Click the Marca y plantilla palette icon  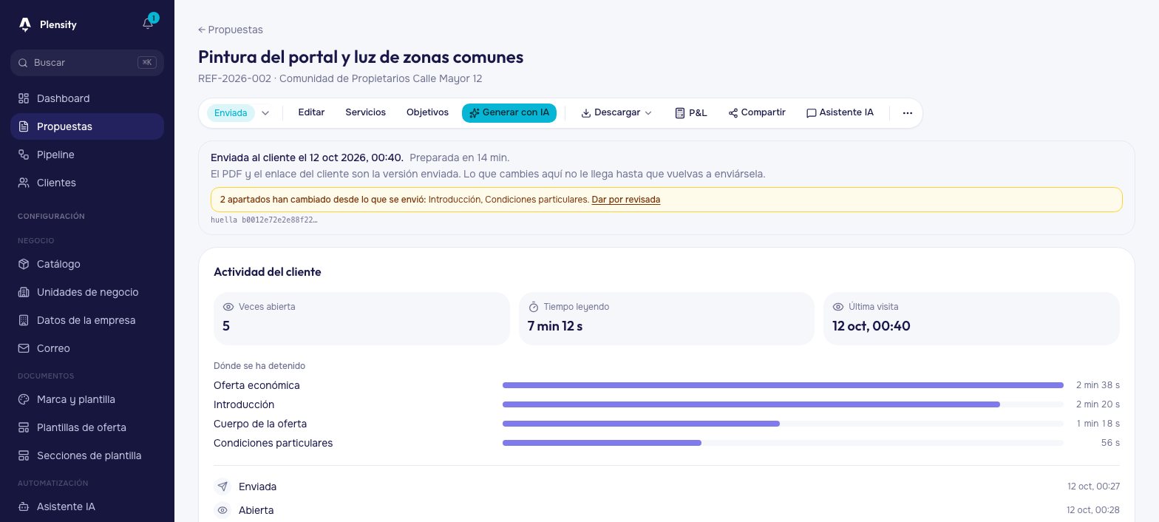tap(24, 399)
